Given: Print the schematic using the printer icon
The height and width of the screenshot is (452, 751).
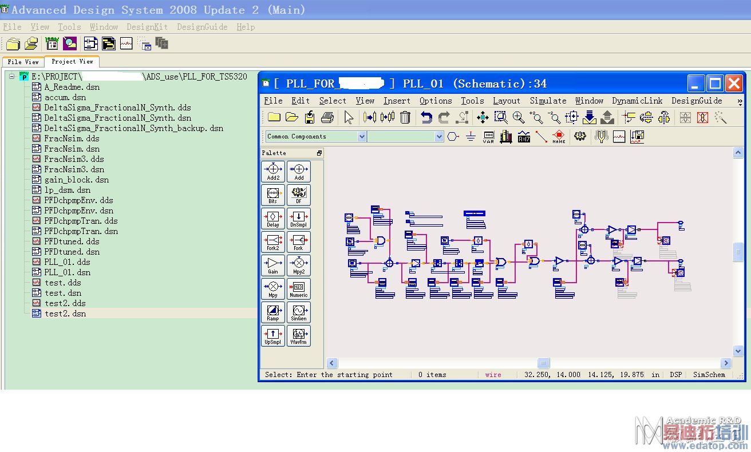Looking at the screenshot, I should pos(327,118).
